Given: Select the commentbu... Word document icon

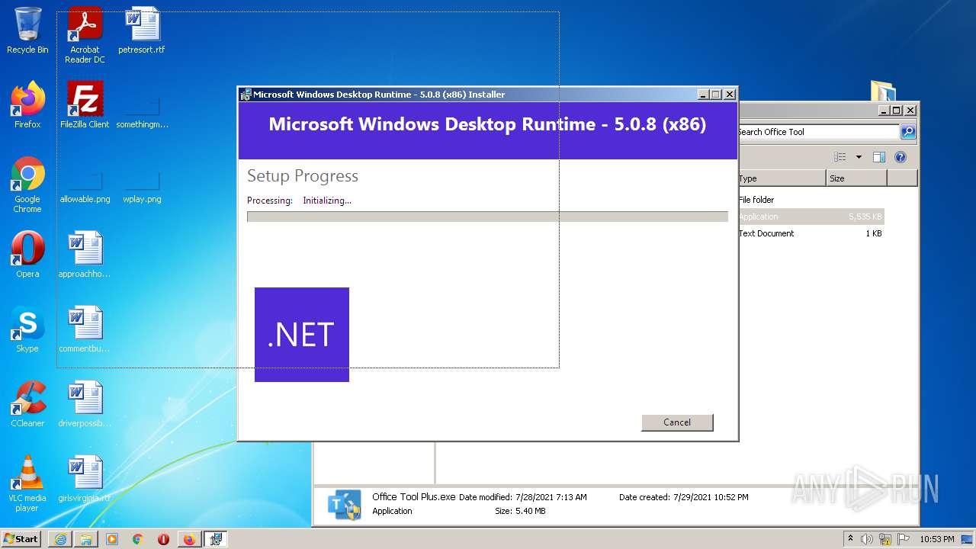Looking at the screenshot, I should 85,329.
